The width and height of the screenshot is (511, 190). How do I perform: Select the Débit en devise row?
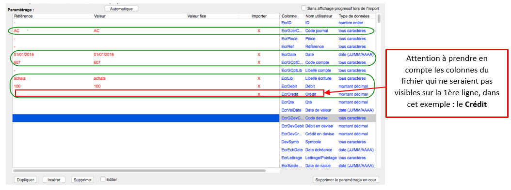328,126
